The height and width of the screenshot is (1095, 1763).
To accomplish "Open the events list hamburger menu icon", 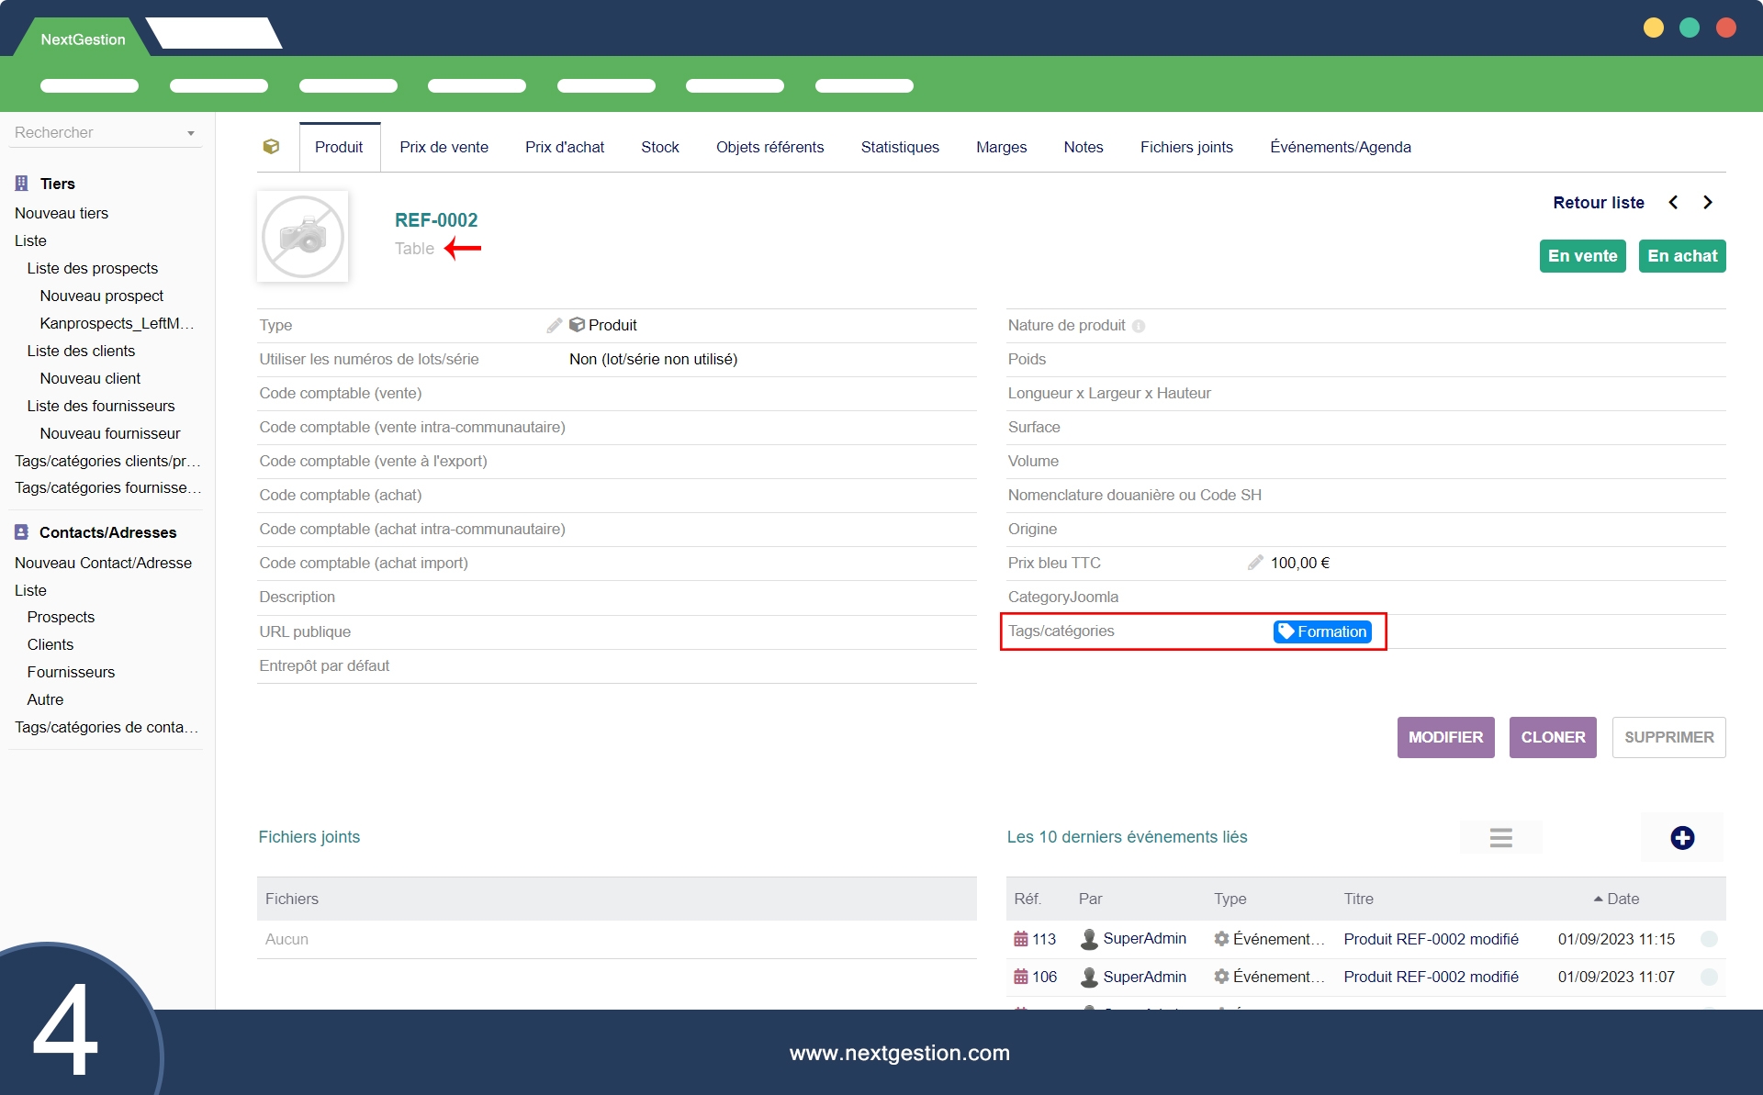I will click(x=1500, y=837).
